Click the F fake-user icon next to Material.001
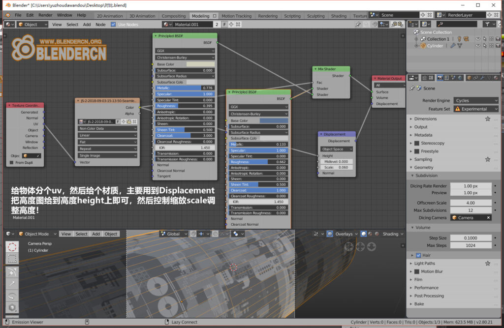The width and height of the screenshot is (504, 328). click(x=225, y=24)
